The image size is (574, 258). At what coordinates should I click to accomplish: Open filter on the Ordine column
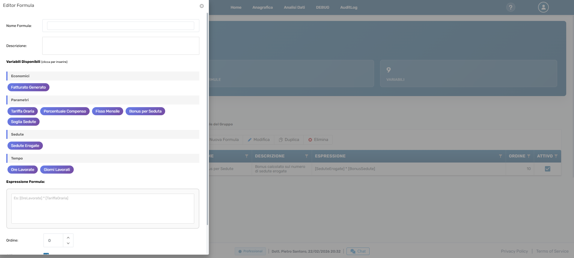point(529,156)
